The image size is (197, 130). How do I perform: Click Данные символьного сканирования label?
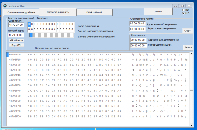click(97, 37)
